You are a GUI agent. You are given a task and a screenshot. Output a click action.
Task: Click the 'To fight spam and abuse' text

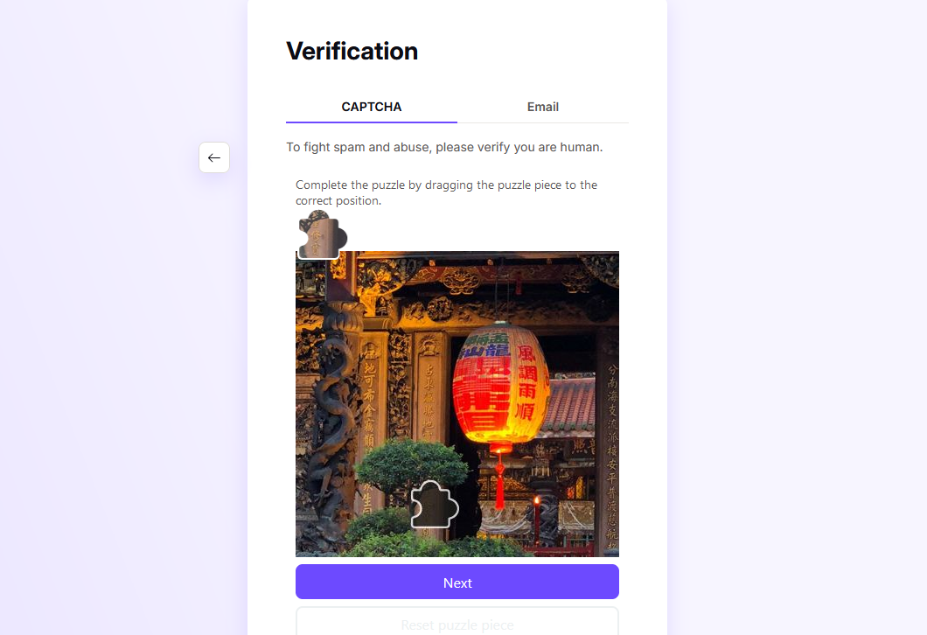(444, 147)
